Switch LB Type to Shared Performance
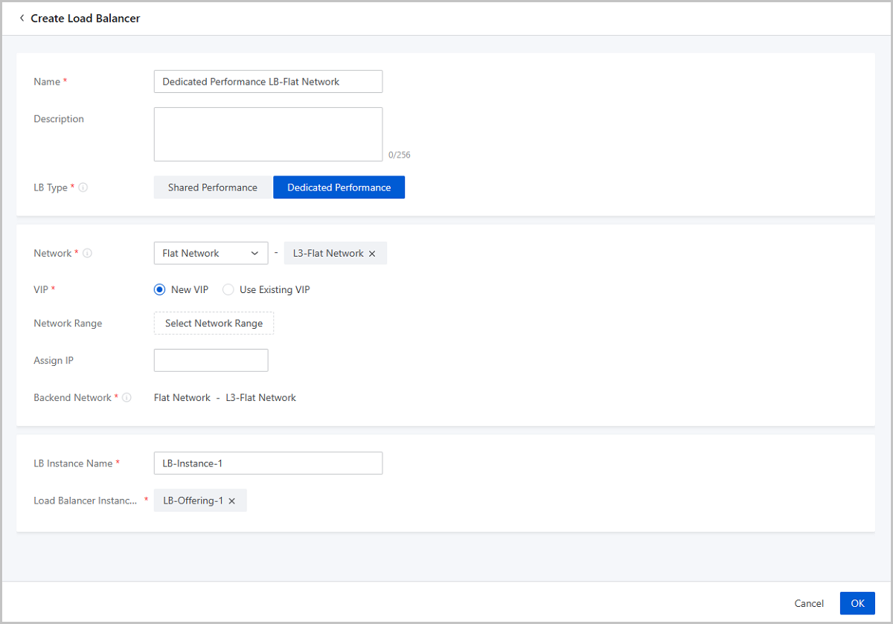 213,187
